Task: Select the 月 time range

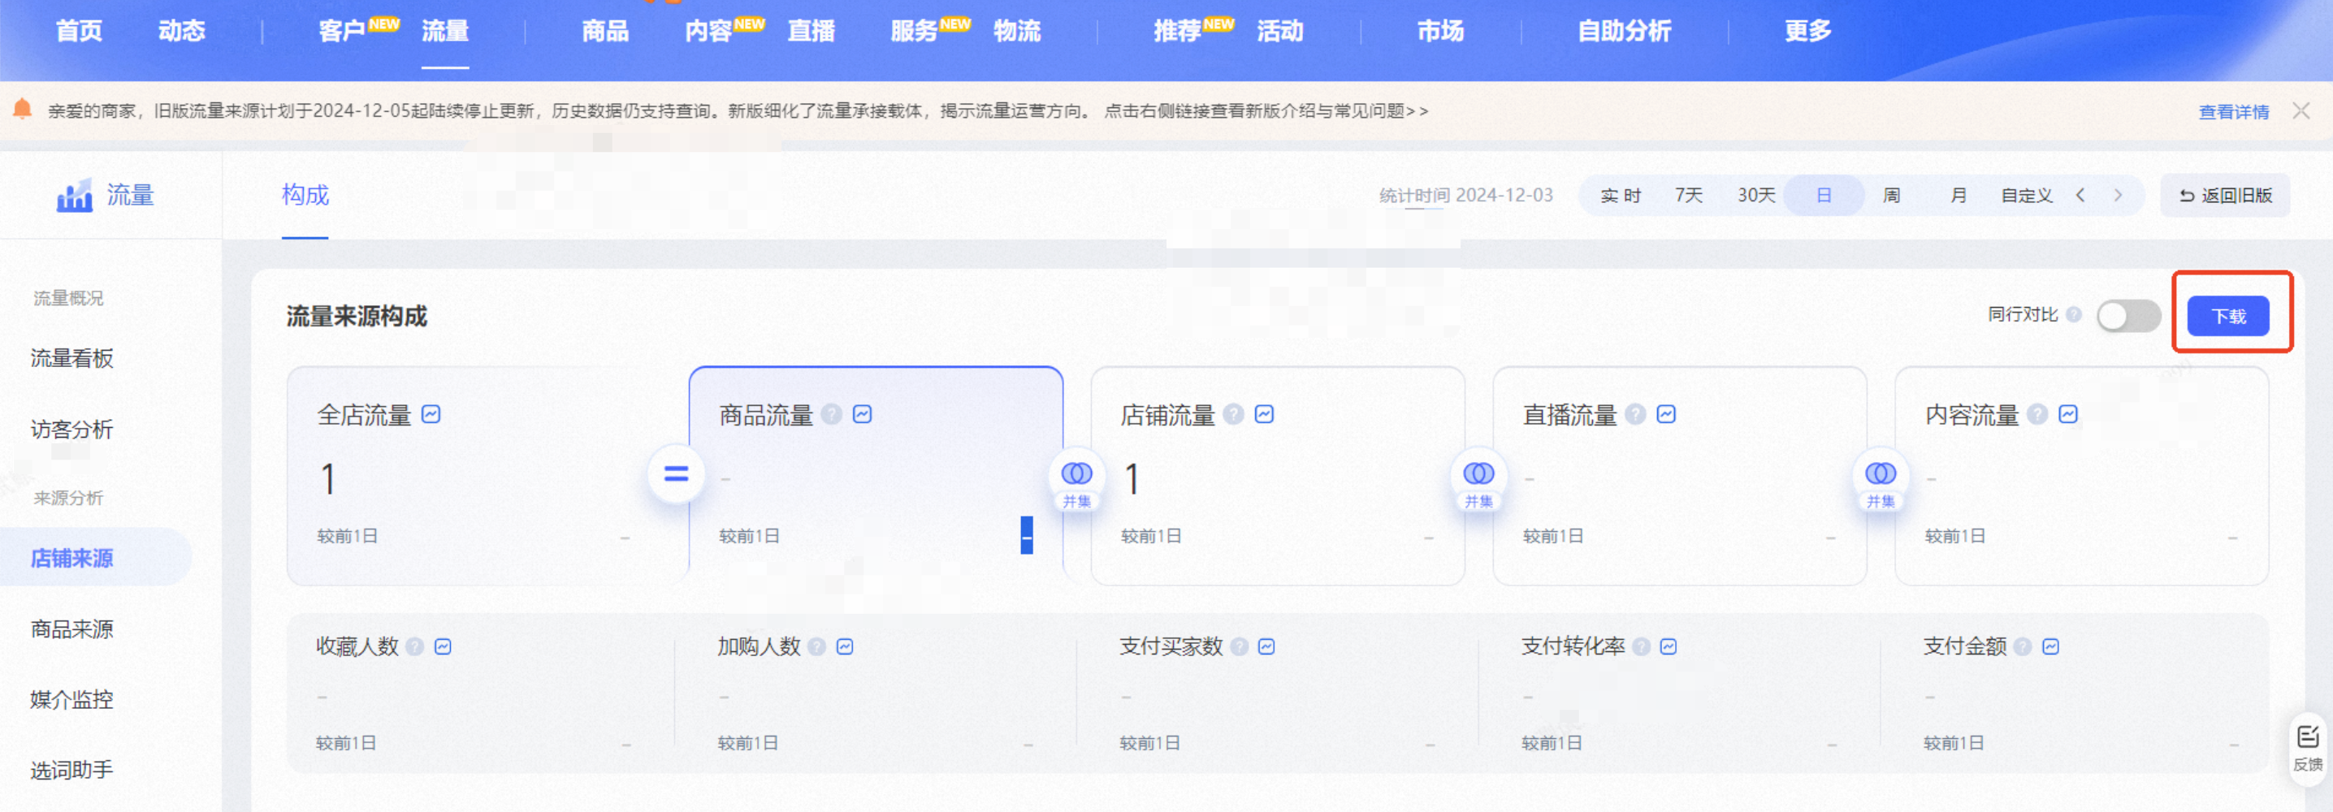Action: pyautogui.click(x=1958, y=196)
